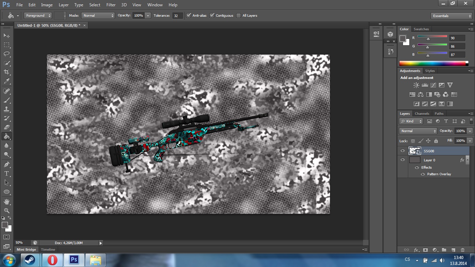Select the Blur tool
The image size is (475, 267).
pos(7,145)
